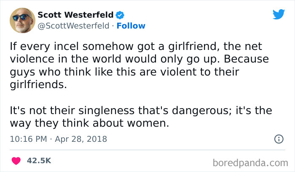Click the tweet line starting "violence in the world"
Screen dimensions: 295x172
[x=139, y=58]
